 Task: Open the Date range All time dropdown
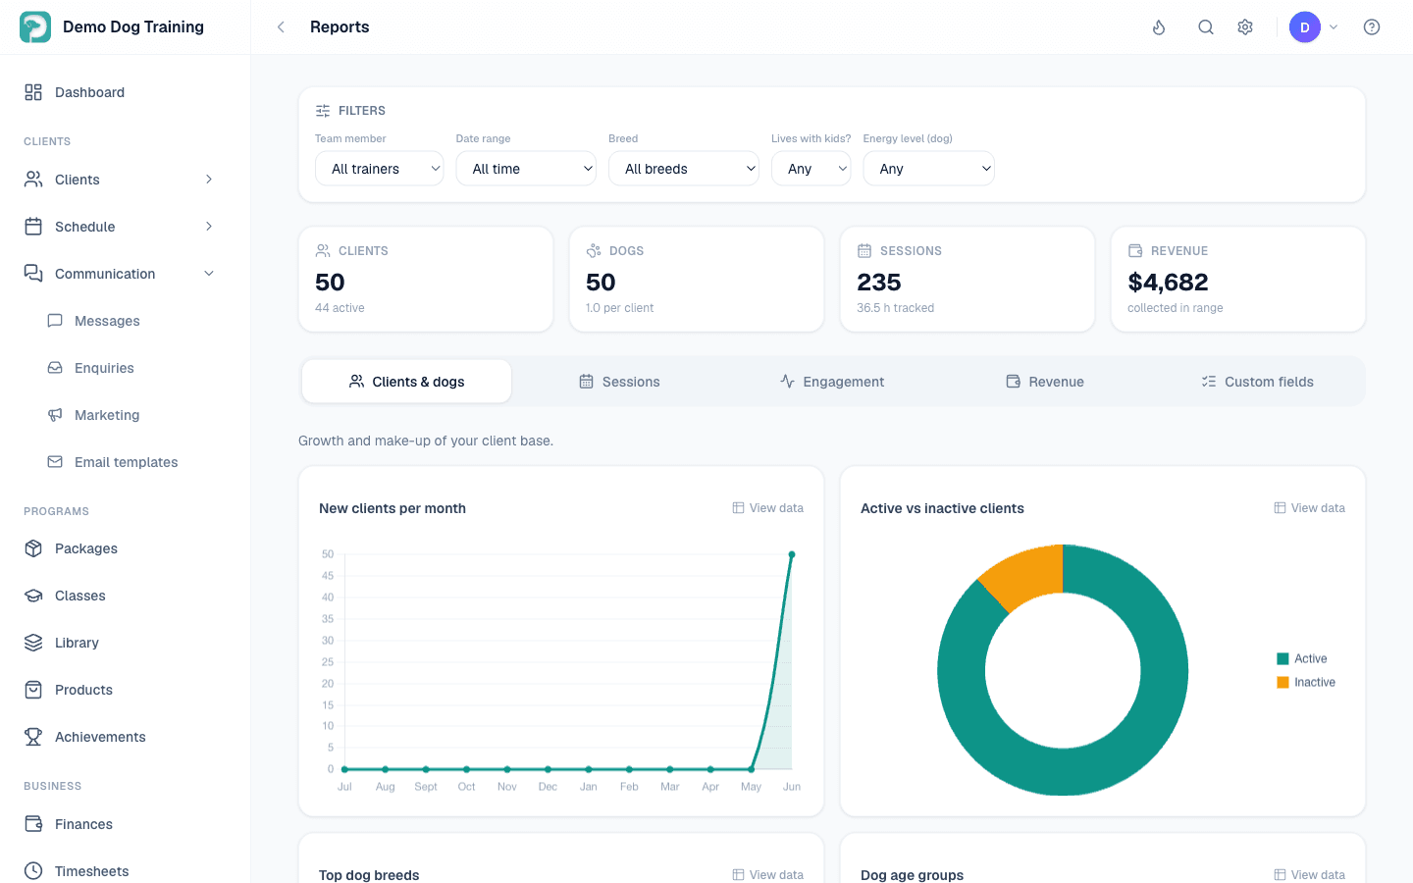526,169
